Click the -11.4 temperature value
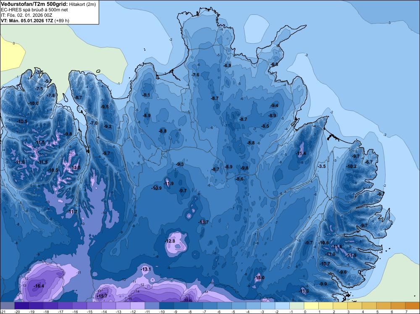This screenshot has height=314, width=420. pyautogui.click(x=301, y=154)
